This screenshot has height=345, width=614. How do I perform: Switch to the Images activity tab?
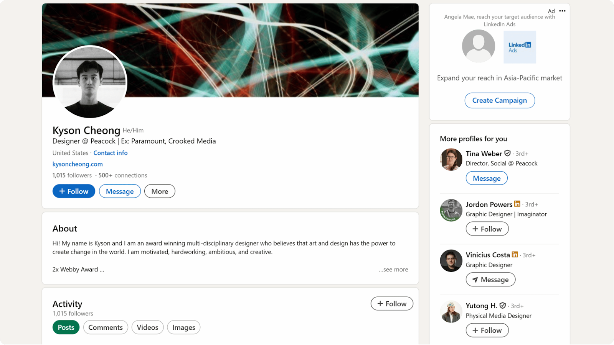[183, 327]
